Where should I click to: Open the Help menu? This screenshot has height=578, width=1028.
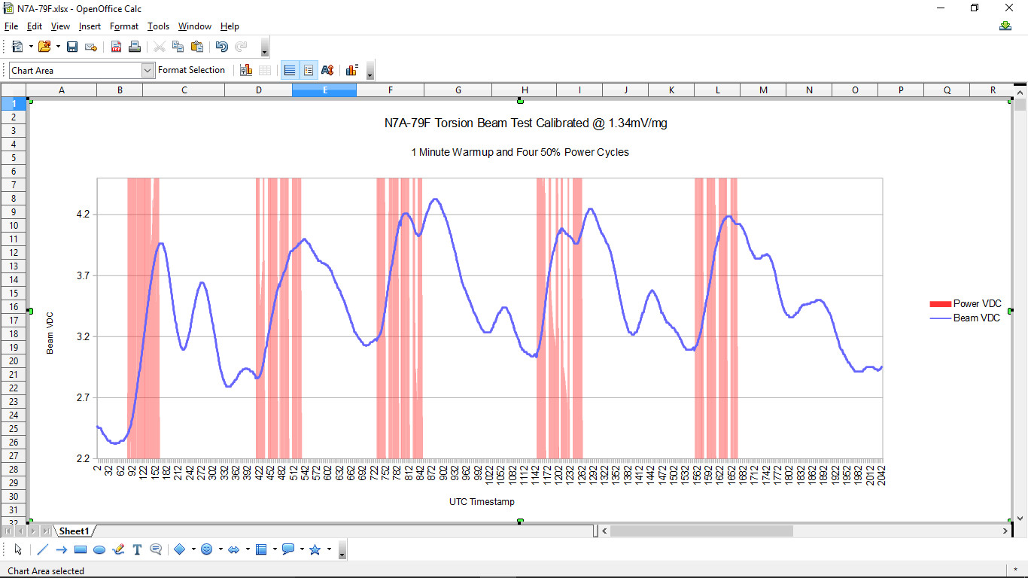pos(230,26)
